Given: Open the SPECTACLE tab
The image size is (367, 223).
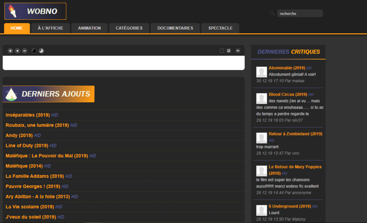Looking at the screenshot, I should (220, 28).
